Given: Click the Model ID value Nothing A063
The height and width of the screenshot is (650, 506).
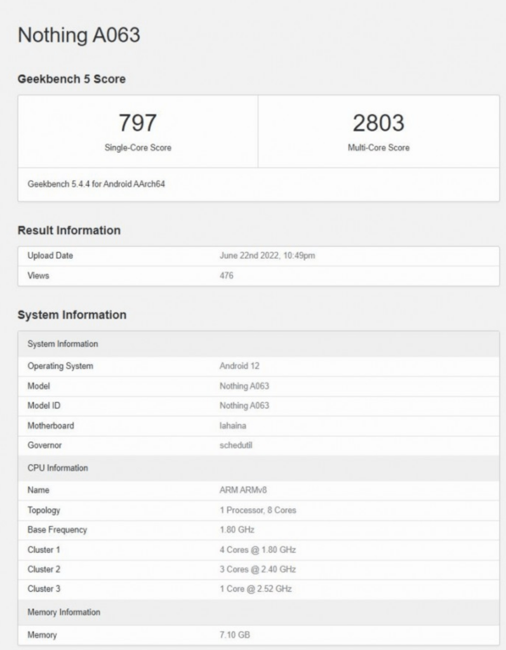Looking at the screenshot, I should pos(244,406).
